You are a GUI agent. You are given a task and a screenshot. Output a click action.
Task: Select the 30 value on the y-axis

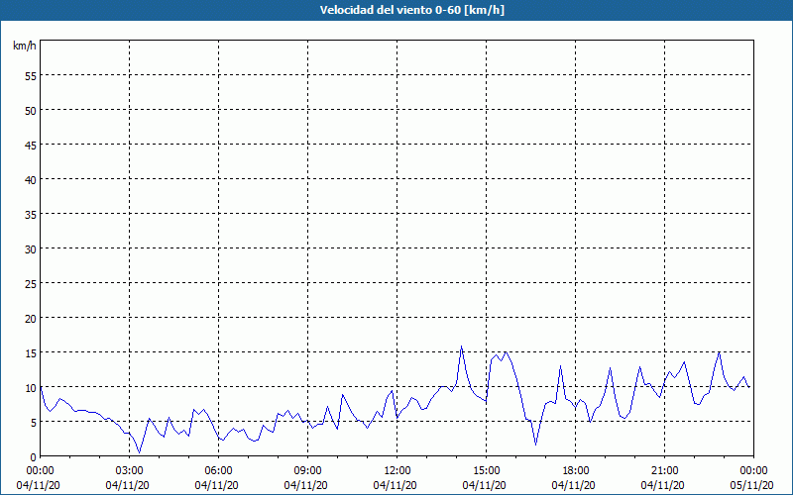(x=31, y=249)
